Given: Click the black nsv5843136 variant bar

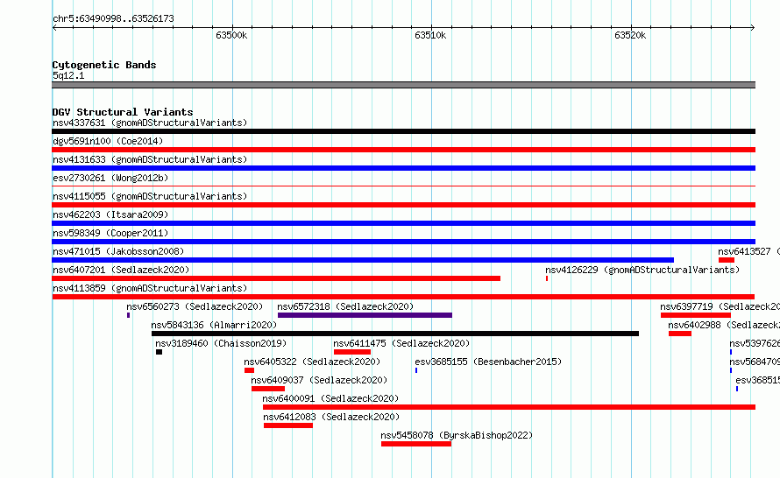Looking at the screenshot, I should click(395, 334).
